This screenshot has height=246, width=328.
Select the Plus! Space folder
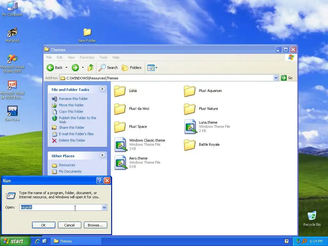point(131,127)
